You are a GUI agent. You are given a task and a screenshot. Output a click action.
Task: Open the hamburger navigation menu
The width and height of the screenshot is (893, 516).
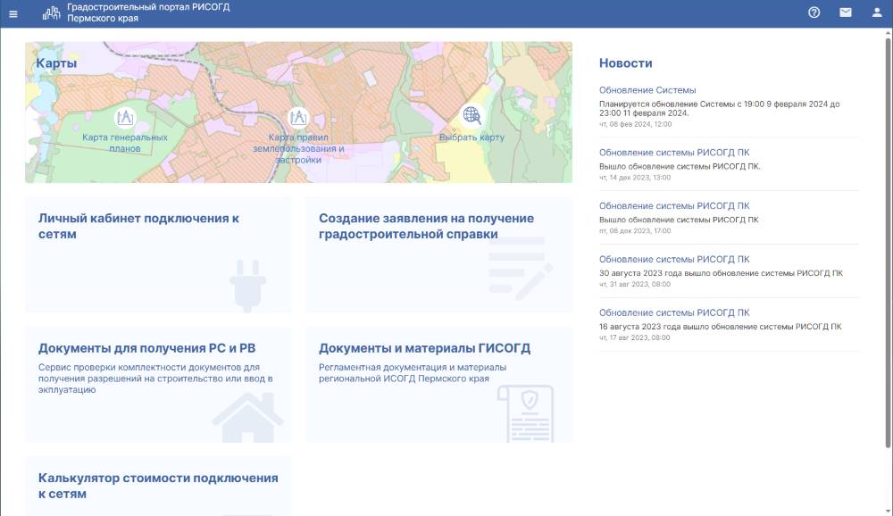tap(13, 13)
